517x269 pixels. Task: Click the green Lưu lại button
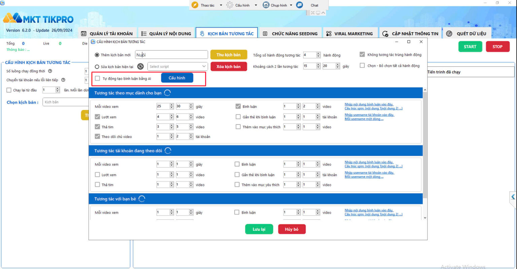click(259, 229)
